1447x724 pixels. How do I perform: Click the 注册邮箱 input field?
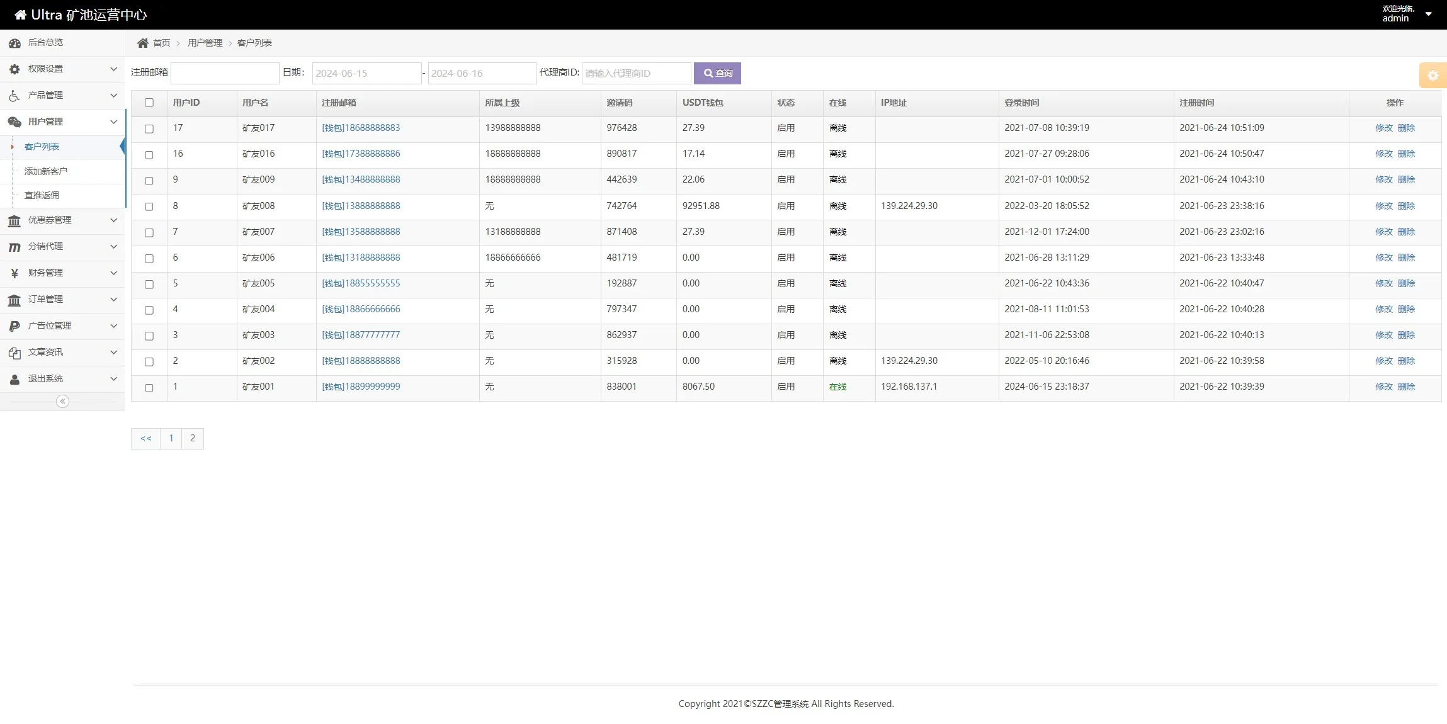(x=225, y=73)
